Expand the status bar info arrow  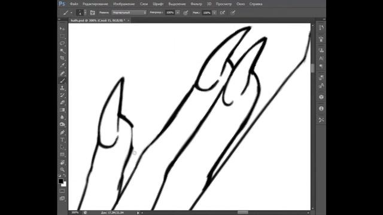[138, 213]
